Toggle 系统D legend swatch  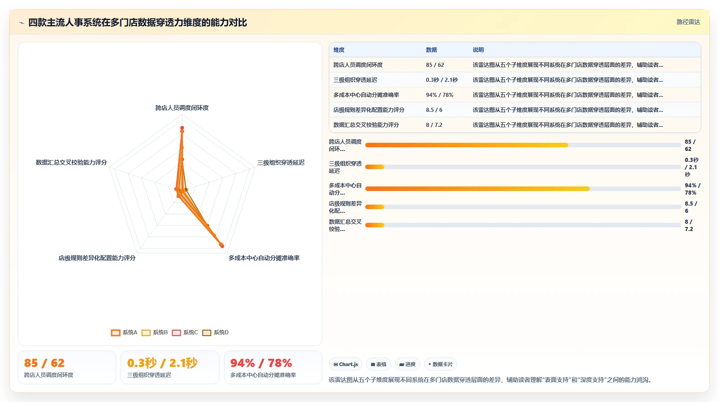pyautogui.click(x=207, y=332)
